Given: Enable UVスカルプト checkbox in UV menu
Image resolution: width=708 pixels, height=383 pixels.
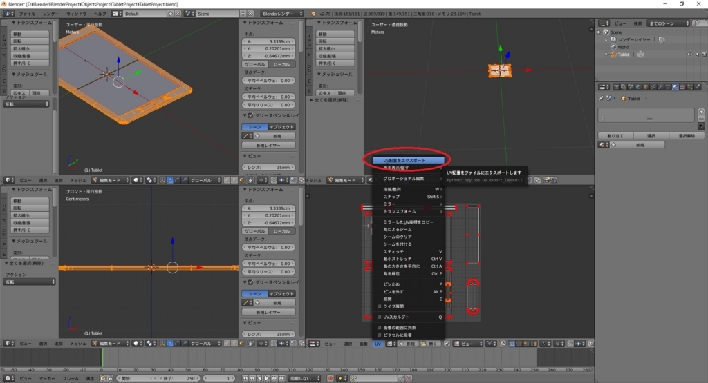Looking at the screenshot, I should 380,317.
